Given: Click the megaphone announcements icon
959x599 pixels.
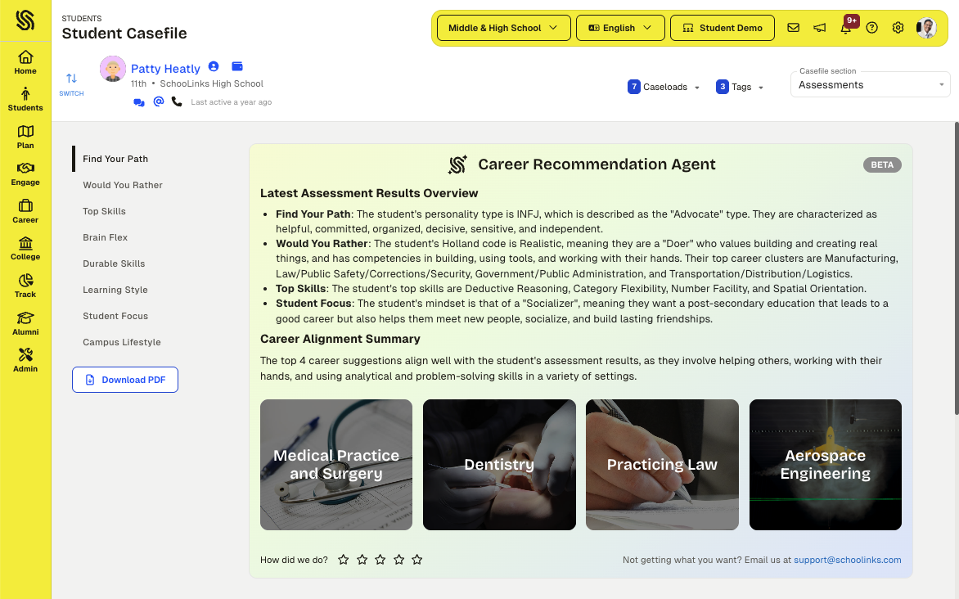Looking at the screenshot, I should tap(819, 27).
